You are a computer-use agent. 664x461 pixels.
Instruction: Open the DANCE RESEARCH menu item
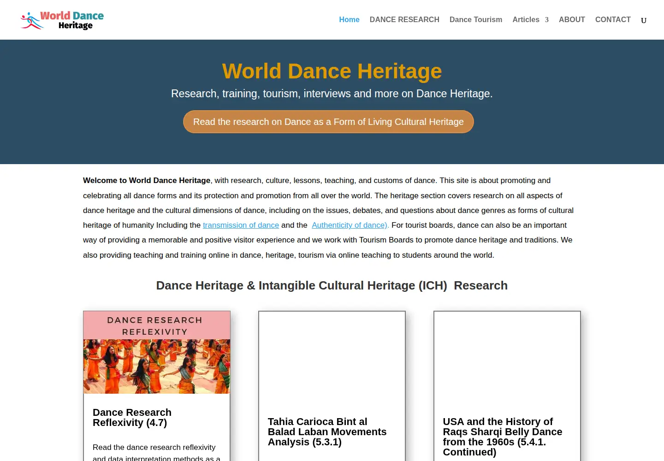404,20
